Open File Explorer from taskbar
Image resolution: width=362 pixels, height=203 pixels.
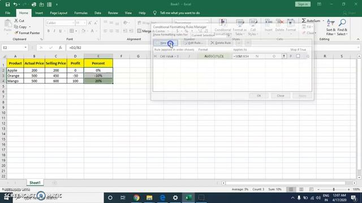coord(149,197)
